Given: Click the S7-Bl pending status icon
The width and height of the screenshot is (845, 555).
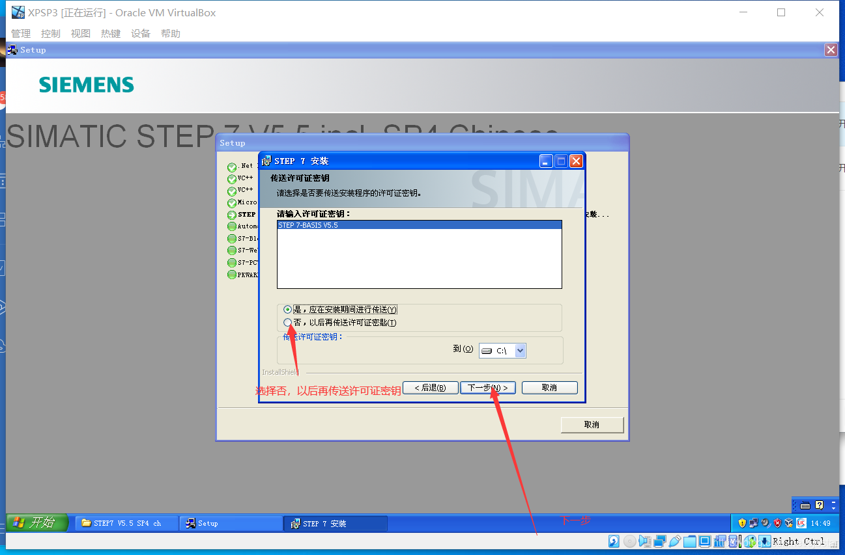Looking at the screenshot, I should pos(232,239).
